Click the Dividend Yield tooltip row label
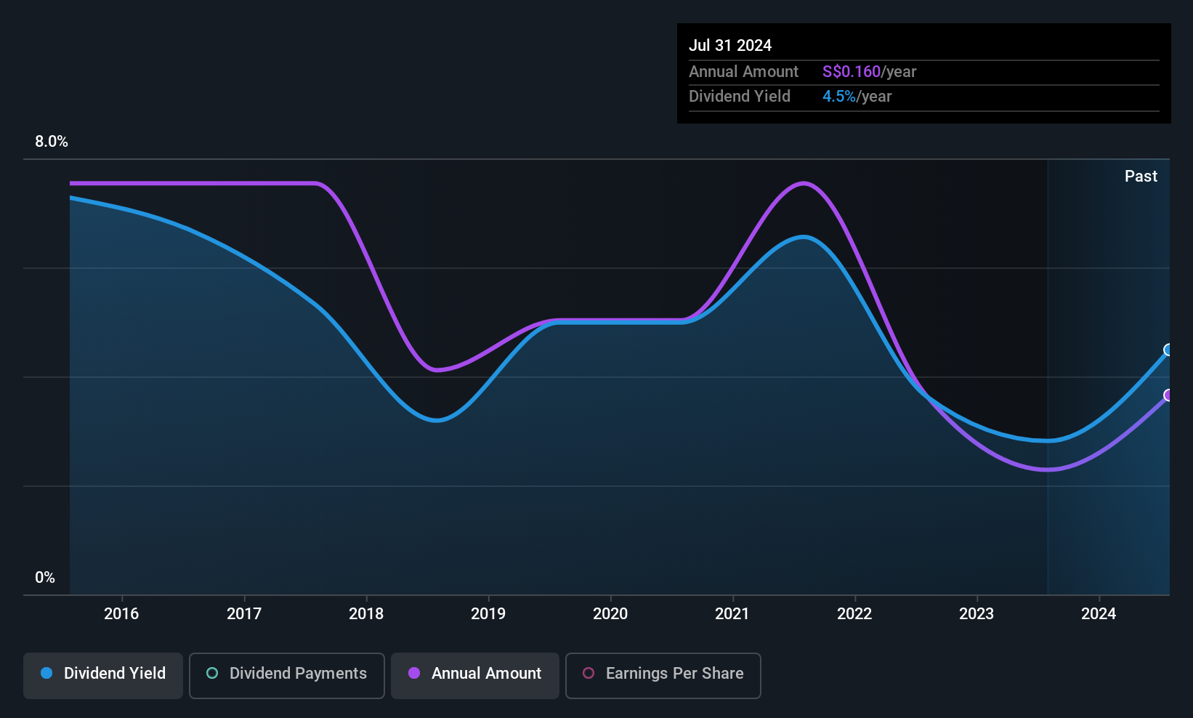The height and width of the screenshot is (718, 1193). click(x=740, y=96)
